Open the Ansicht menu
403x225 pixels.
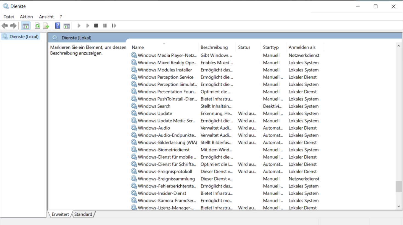[x=46, y=17]
